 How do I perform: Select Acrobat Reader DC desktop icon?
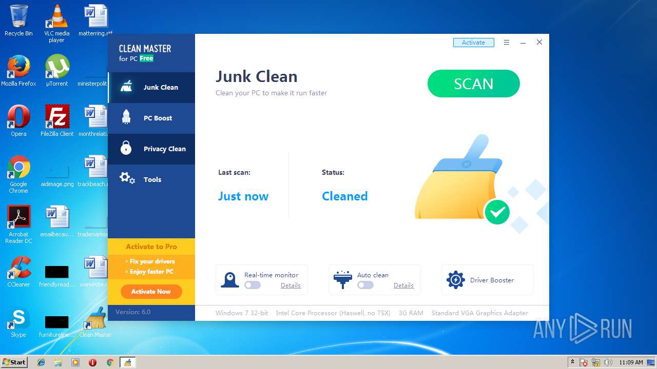[18, 224]
